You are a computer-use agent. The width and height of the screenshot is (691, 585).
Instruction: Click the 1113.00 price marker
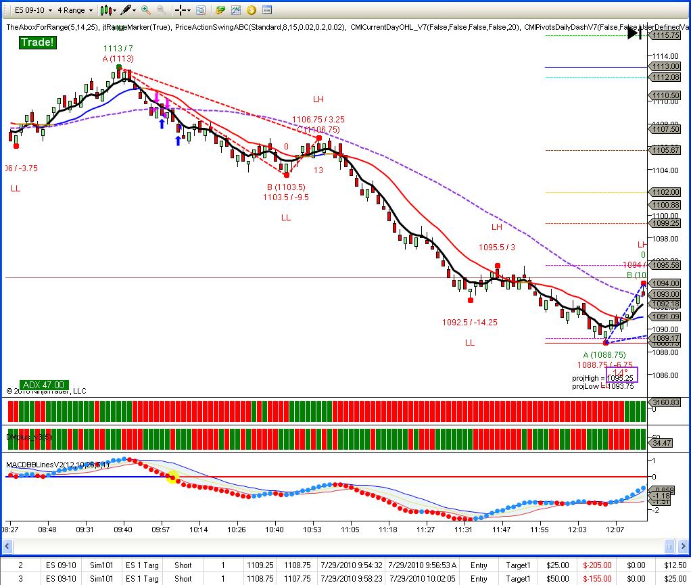tap(665, 66)
